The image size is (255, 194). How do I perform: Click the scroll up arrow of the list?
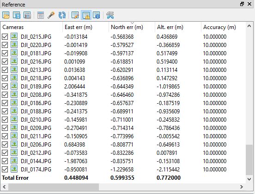pos(249,26)
